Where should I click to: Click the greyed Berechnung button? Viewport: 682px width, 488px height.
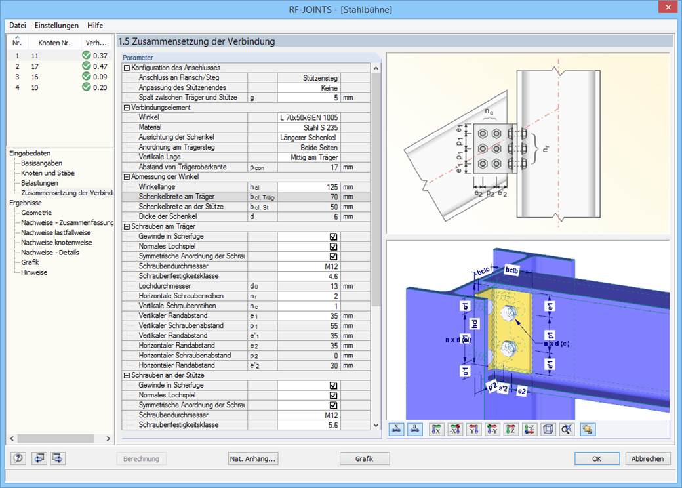click(x=141, y=458)
